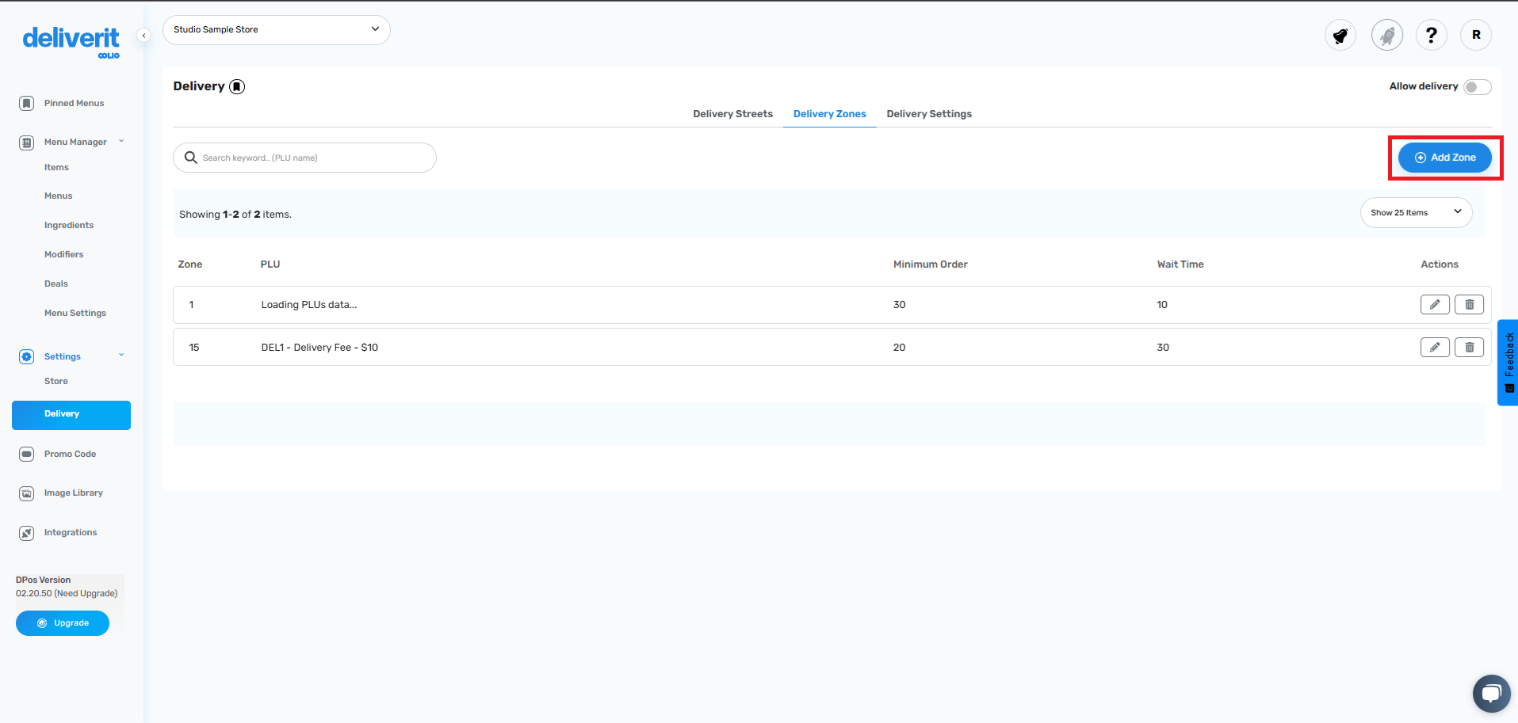Open the chat support bubble icon
The image size is (1518, 723).
click(1492, 694)
